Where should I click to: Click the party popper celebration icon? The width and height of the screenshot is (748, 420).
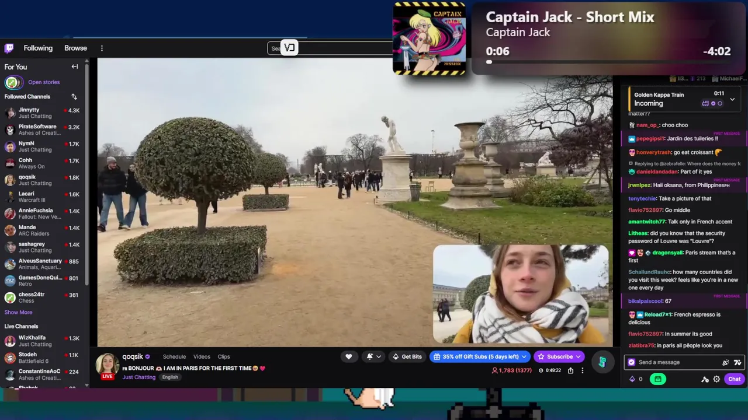(725, 362)
